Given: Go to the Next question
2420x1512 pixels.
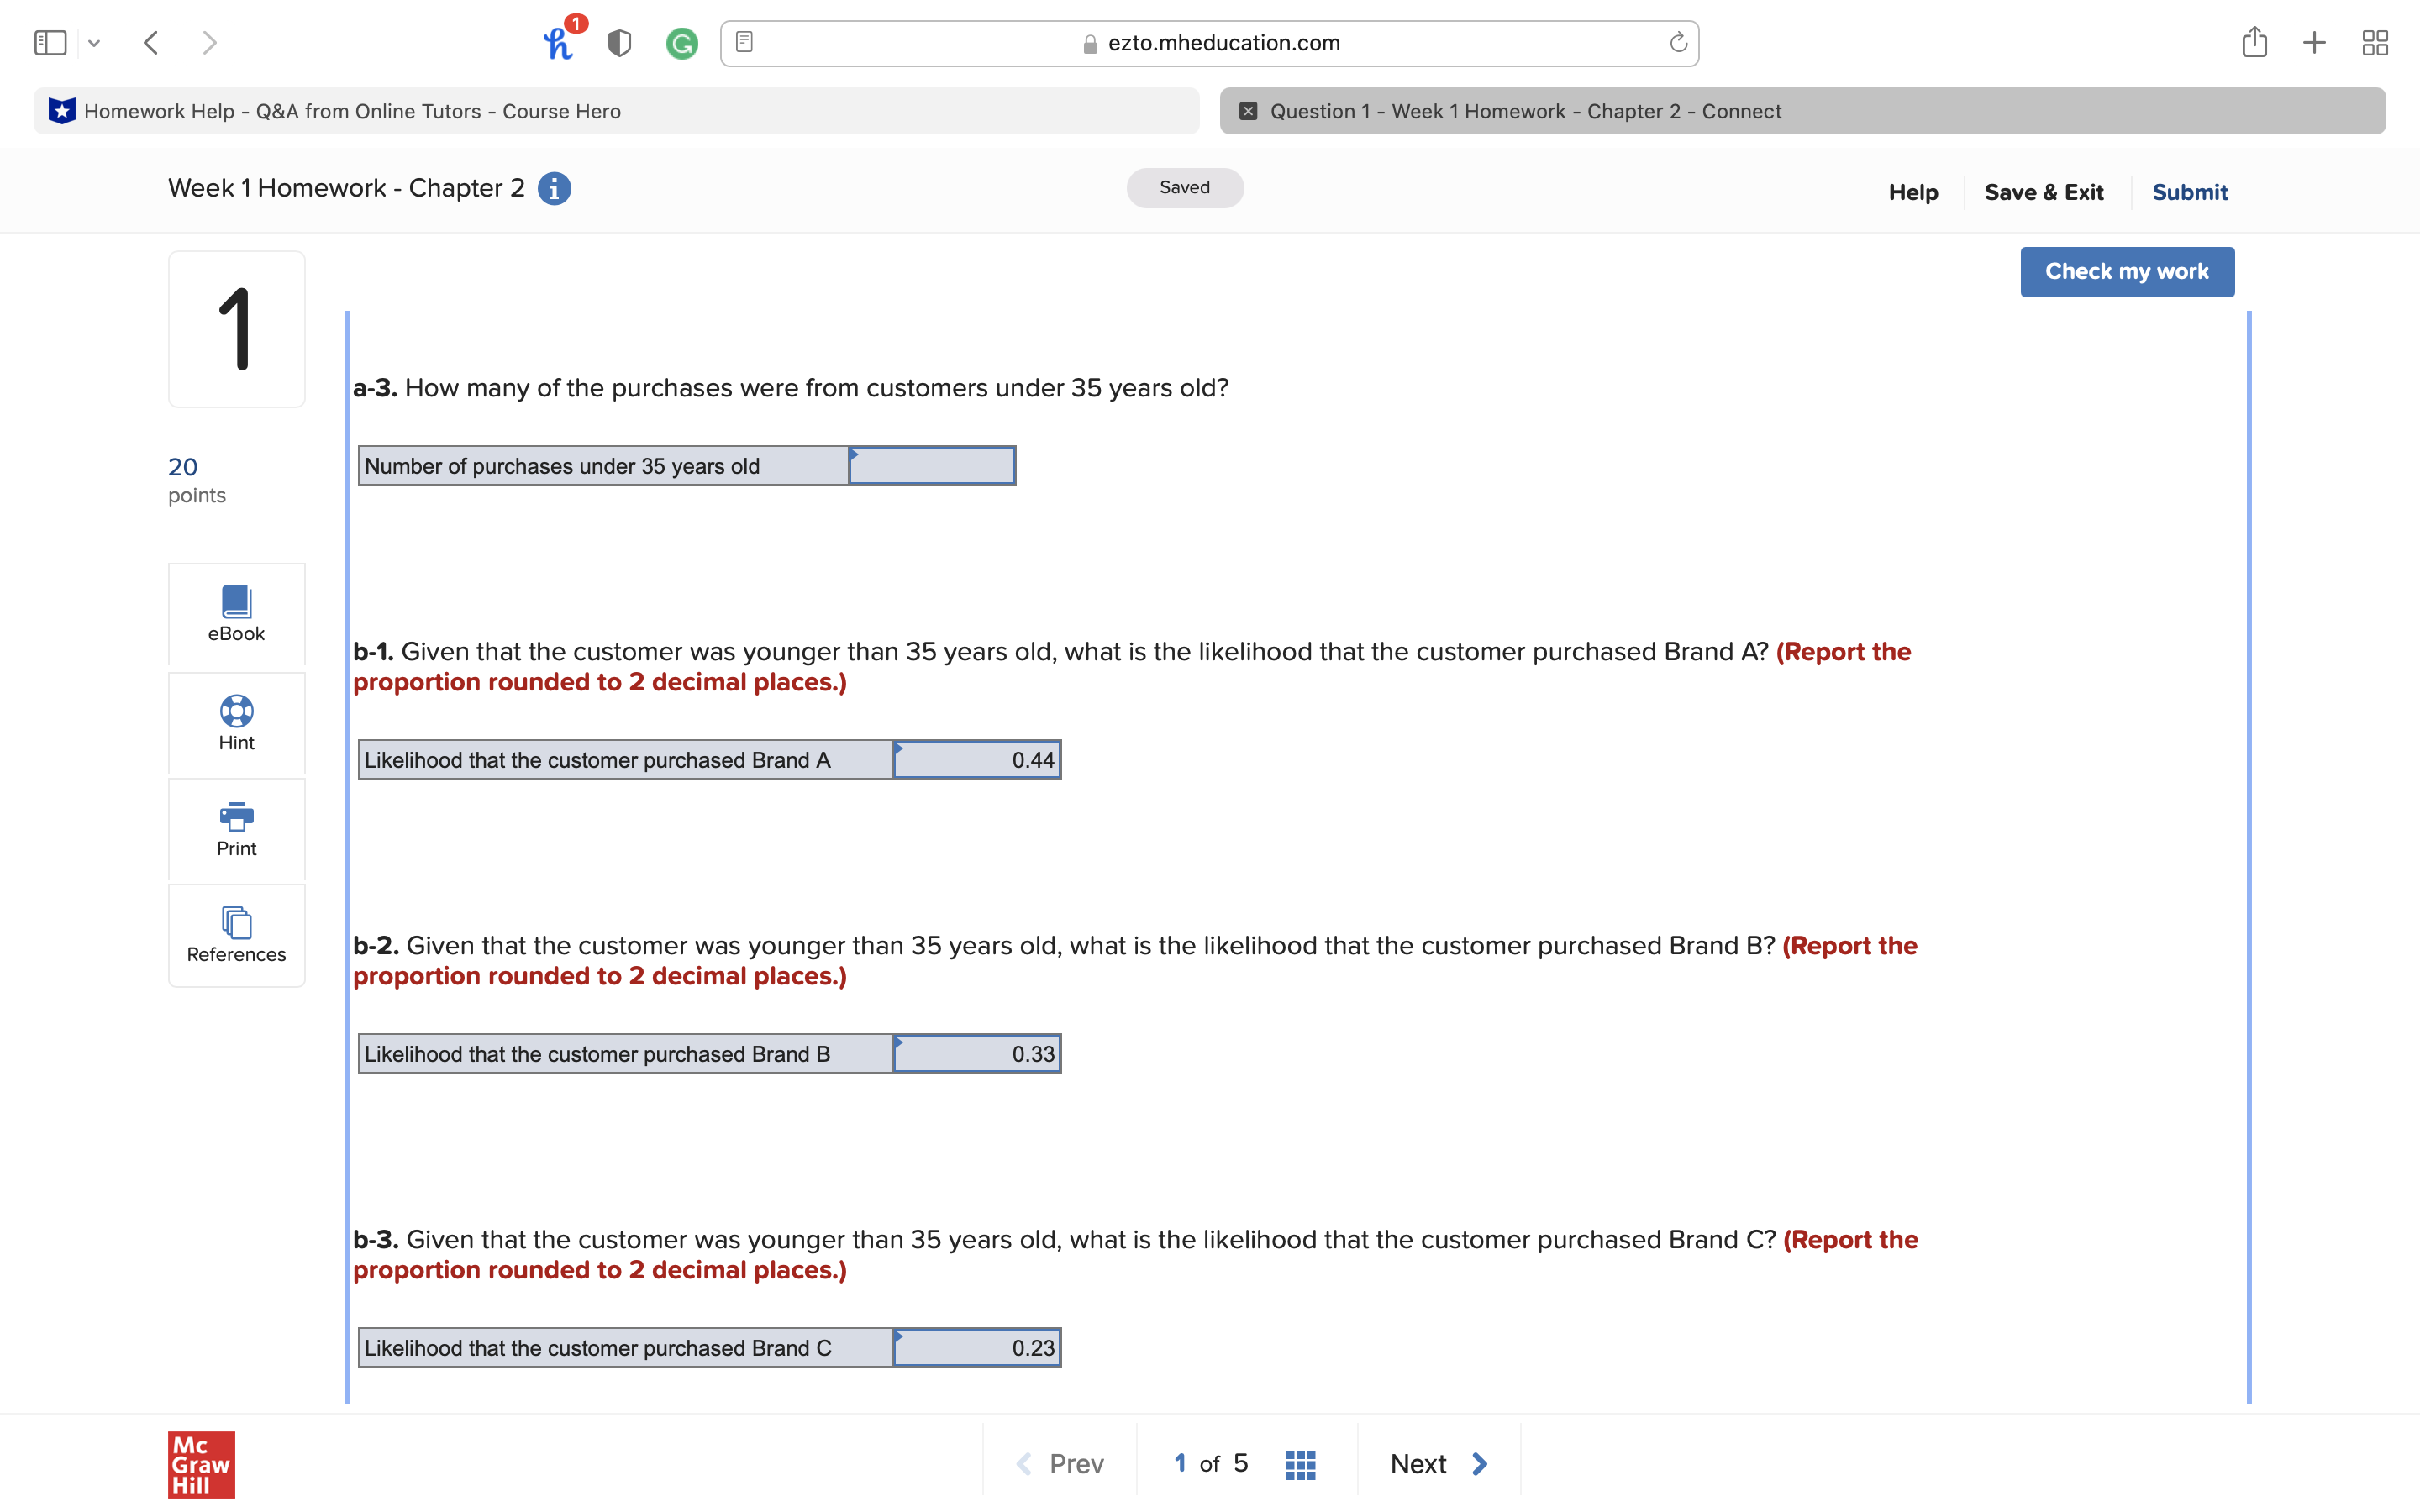Looking at the screenshot, I should tap(1438, 1464).
